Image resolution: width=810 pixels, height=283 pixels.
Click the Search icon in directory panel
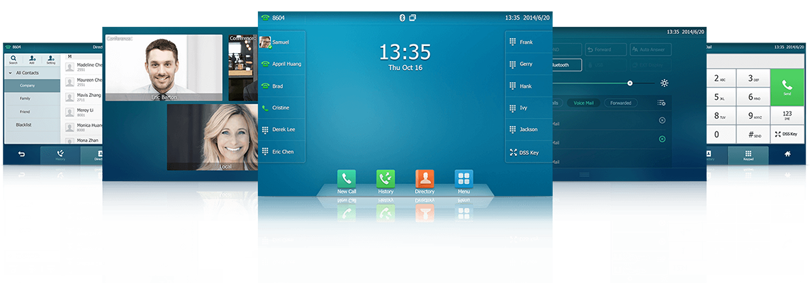coord(13,59)
